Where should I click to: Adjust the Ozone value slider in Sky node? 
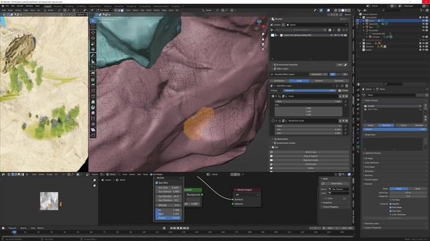click(x=169, y=218)
